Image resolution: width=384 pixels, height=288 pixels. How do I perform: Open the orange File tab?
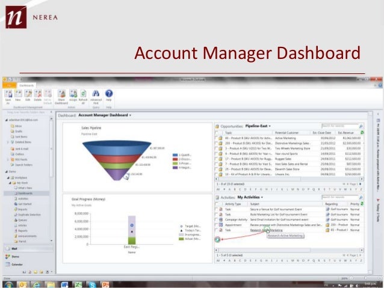point(9,85)
